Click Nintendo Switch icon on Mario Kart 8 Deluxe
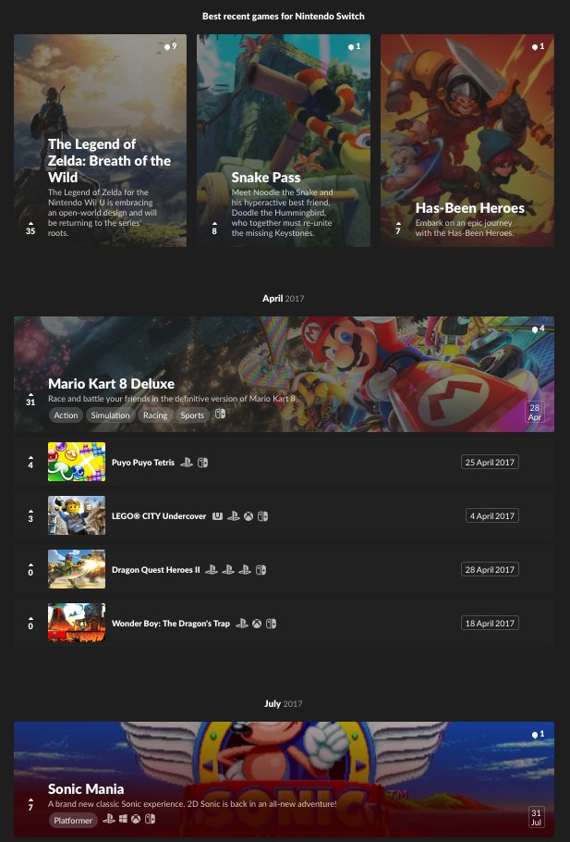This screenshot has height=842, width=570. (221, 414)
